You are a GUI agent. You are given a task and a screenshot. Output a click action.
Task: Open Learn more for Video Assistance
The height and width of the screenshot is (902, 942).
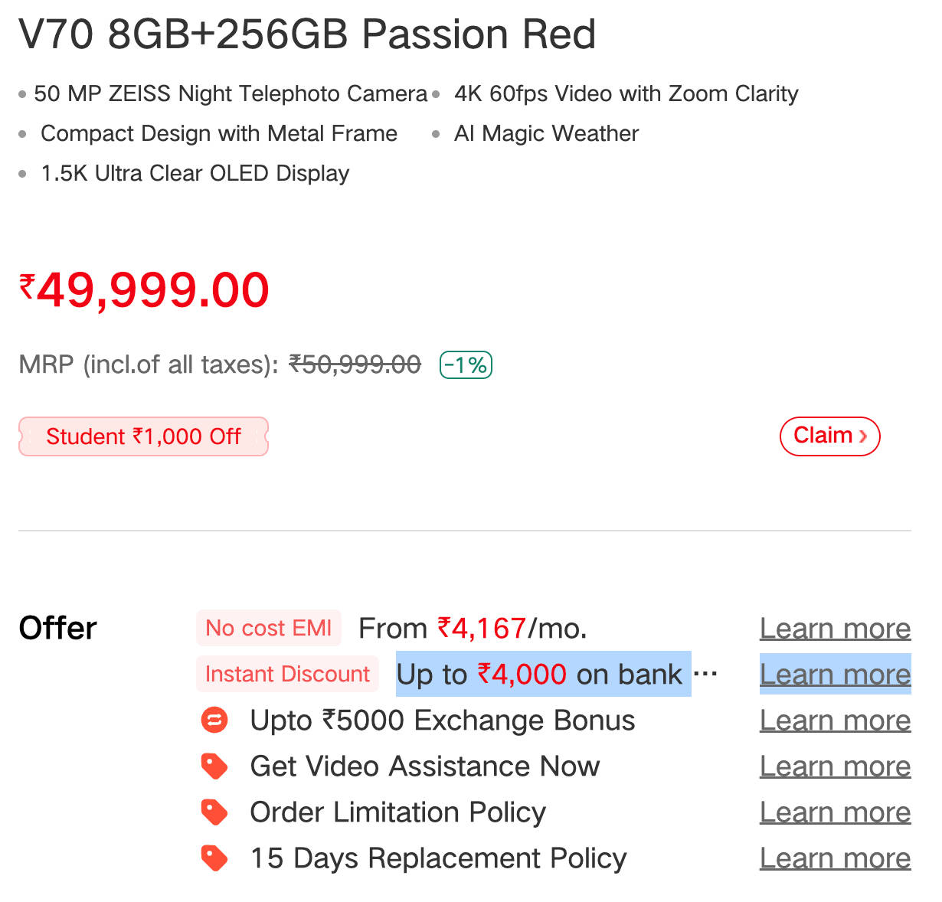pyautogui.click(x=835, y=766)
